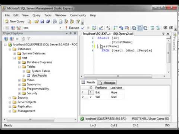Open Object Explorer window position dropdown
Image resolution: width=179 pixels, height=134 pixels.
coord(66,33)
